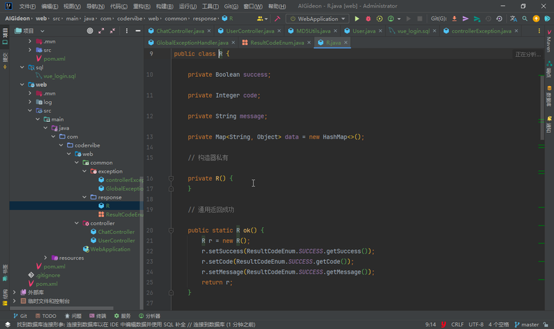Image resolution: width=554 pixels, height=329 pixels.
Task: Hide the project tool window
Action: 138,31
